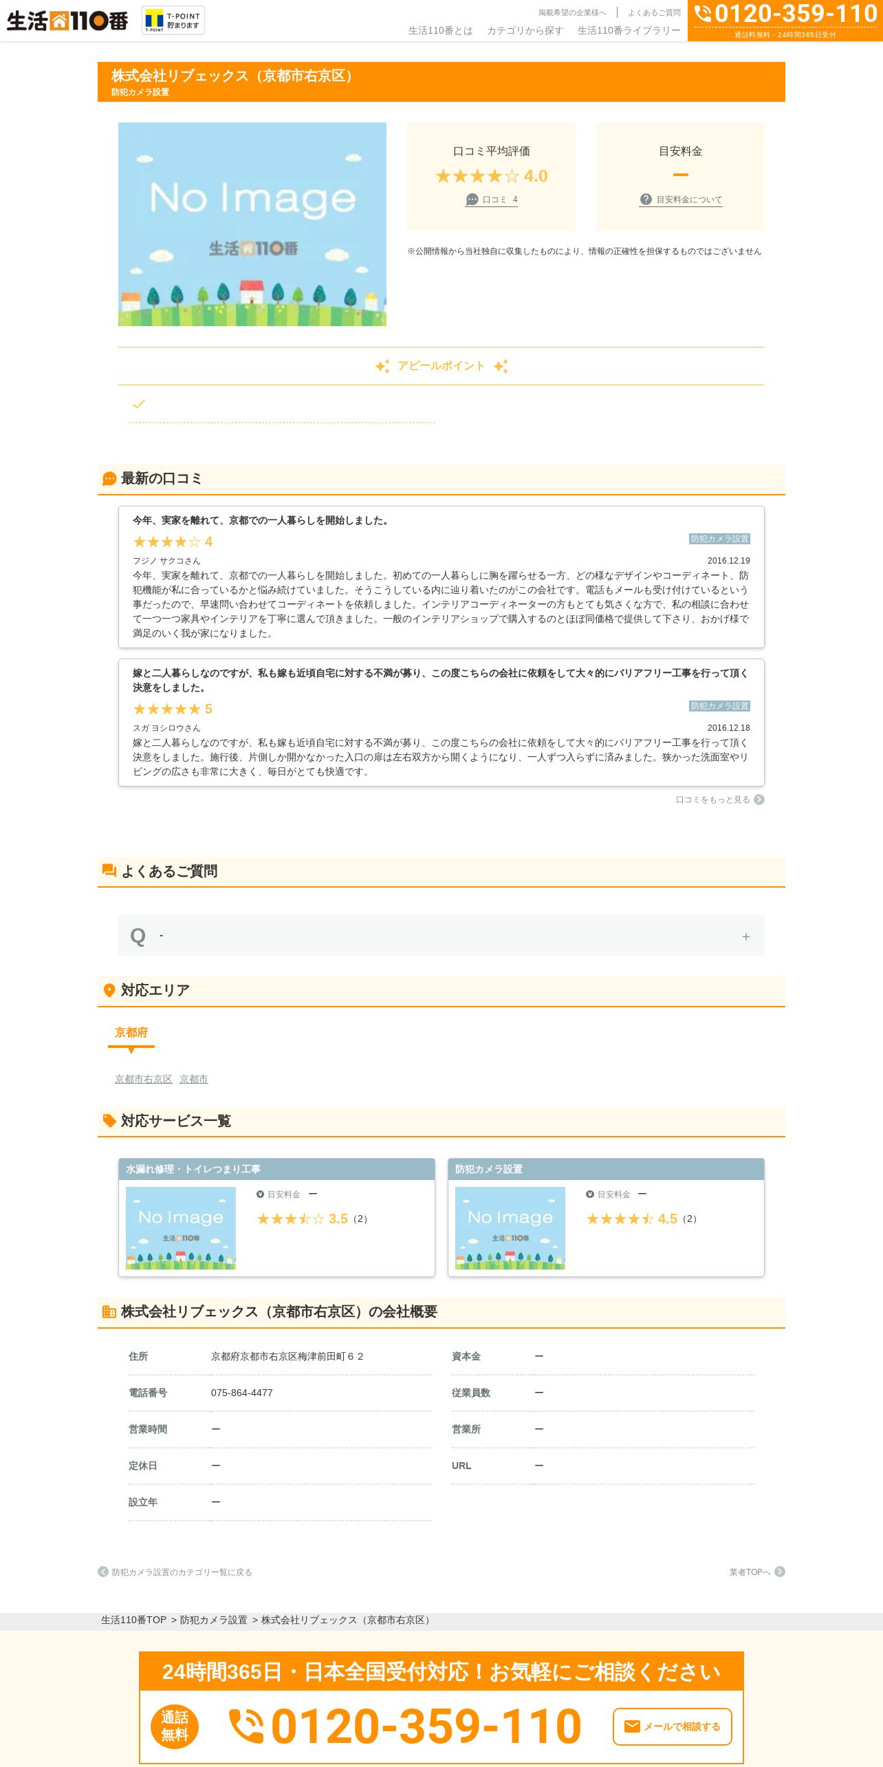Click the 4.5 star rating in 防犯カメラ設置 card

point(632,1219)
